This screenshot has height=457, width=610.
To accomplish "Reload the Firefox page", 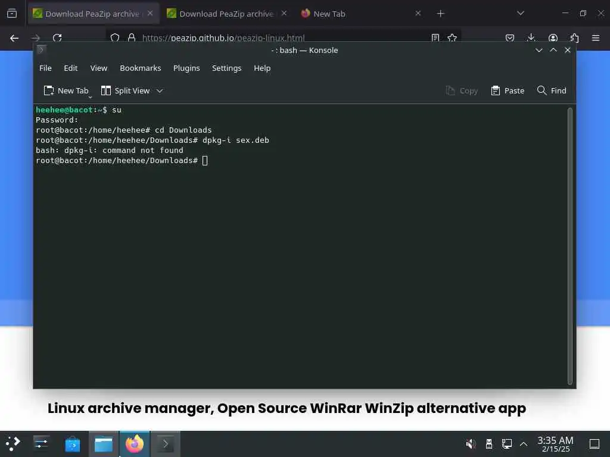I will pos(57,38).
